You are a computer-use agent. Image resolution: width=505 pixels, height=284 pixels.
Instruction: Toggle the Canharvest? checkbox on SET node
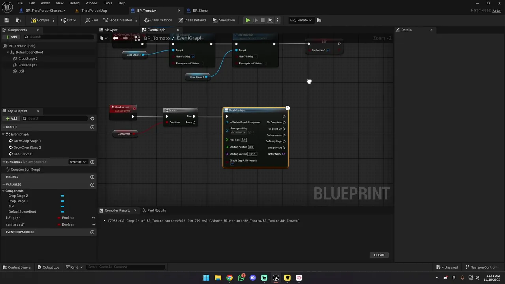click(x=328, y=50)
